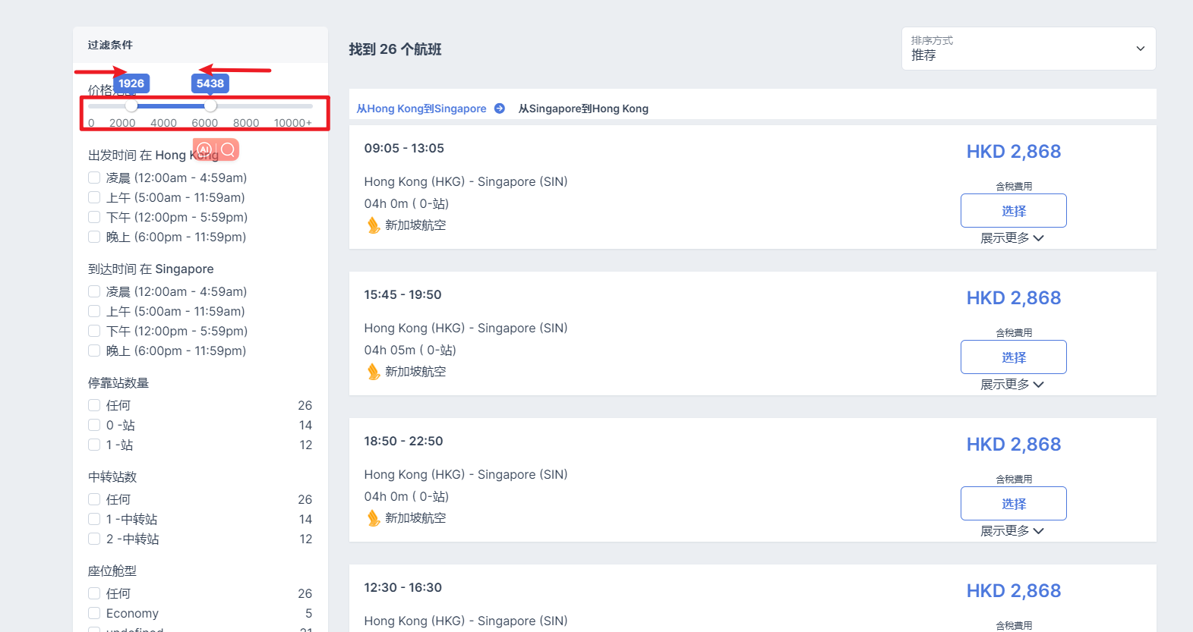
Task: Click the magnifier search icon in the overlay
Action: [x=228, y=149]
